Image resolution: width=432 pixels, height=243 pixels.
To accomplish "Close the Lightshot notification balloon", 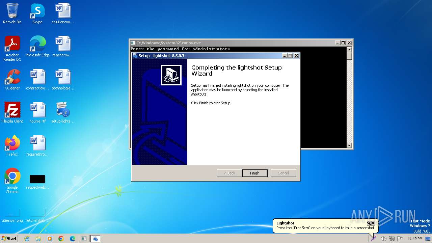I will click(373, 223).
